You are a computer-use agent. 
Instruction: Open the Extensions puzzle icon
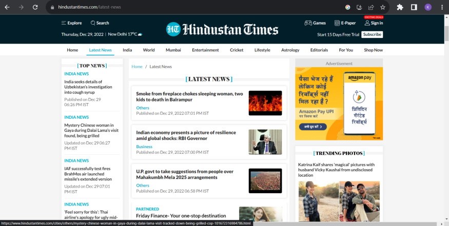click(x=400, y=7)
